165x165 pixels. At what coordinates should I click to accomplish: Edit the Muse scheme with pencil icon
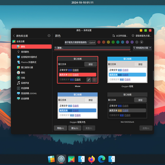tap(89, 80)
